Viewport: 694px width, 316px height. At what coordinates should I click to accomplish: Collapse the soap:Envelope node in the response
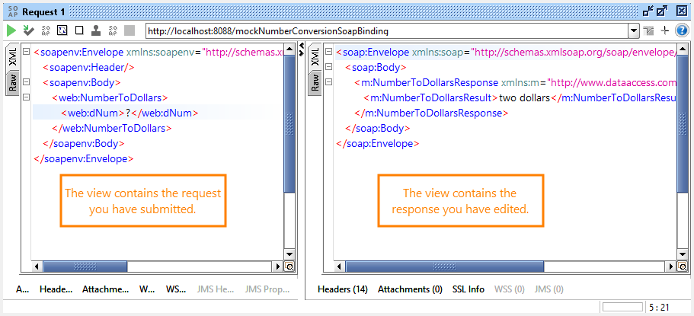[328, 53]
